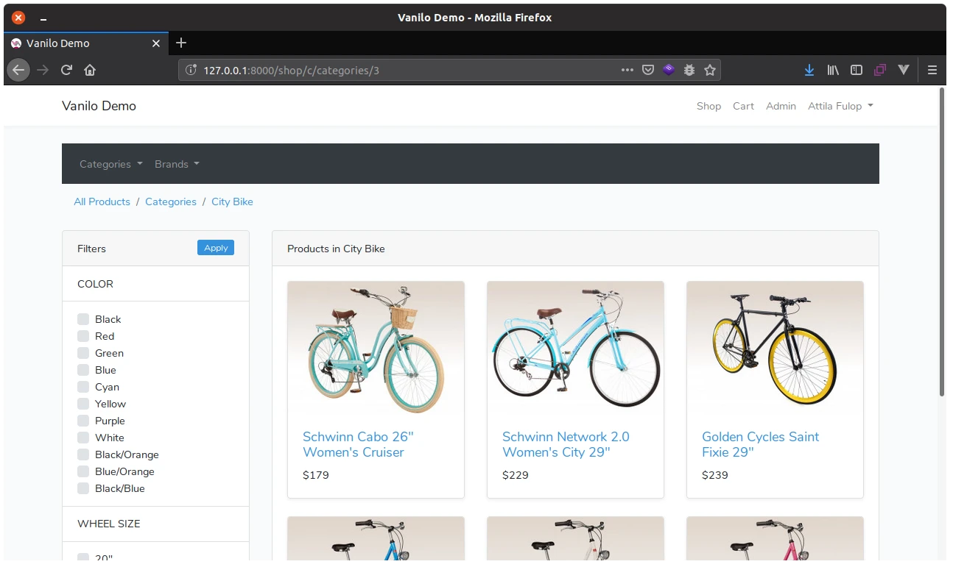
Task: View the Schwinn Cabo cruiser bike image
Action: tap(376, 348)
